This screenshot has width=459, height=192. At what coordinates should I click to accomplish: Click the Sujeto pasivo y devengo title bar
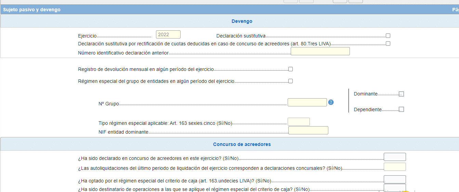[x=32, y=10]
